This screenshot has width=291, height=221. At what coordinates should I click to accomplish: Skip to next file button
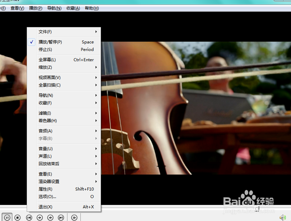pos(61,217)
